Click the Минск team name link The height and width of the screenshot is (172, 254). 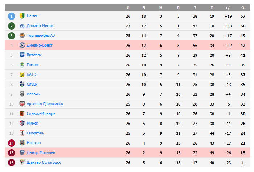tap(32, 123)
